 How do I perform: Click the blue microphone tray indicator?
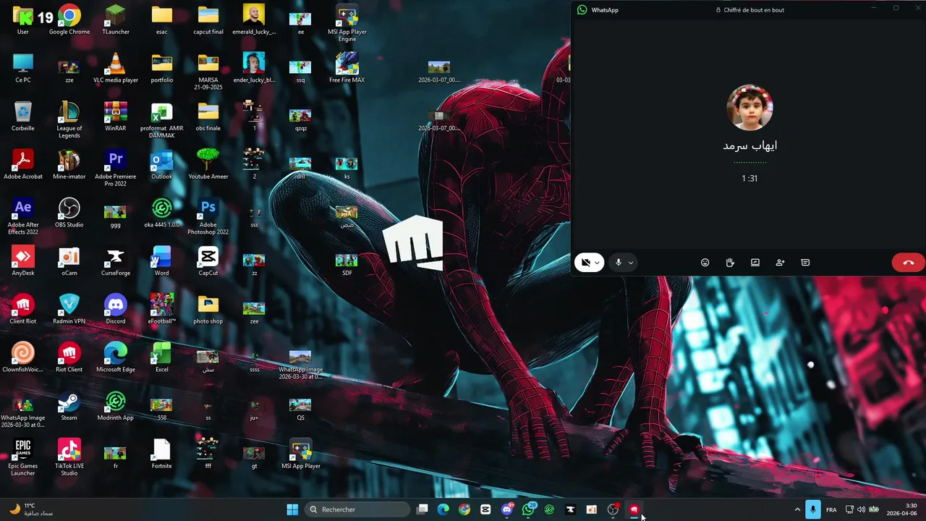tap(813, 509)
